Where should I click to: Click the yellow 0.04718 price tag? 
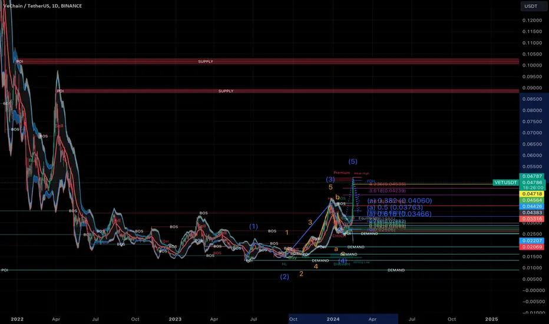point(532,194)
